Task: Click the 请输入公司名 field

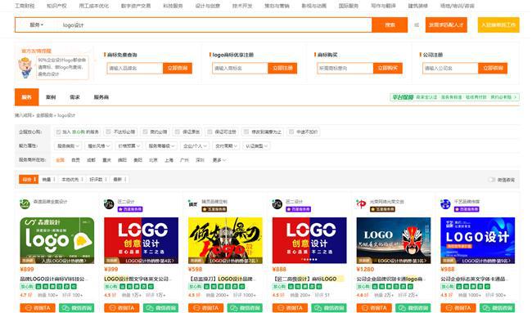Action: [450, 68]
